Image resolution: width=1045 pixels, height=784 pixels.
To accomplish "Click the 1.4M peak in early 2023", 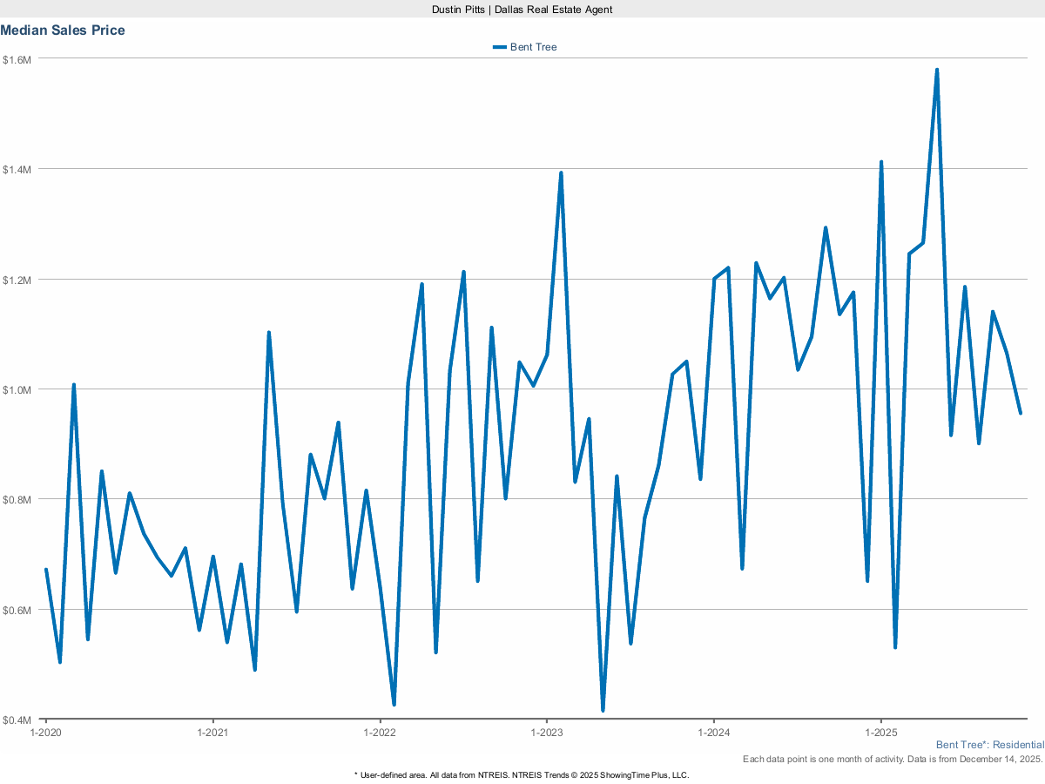I will pos(560,172).
